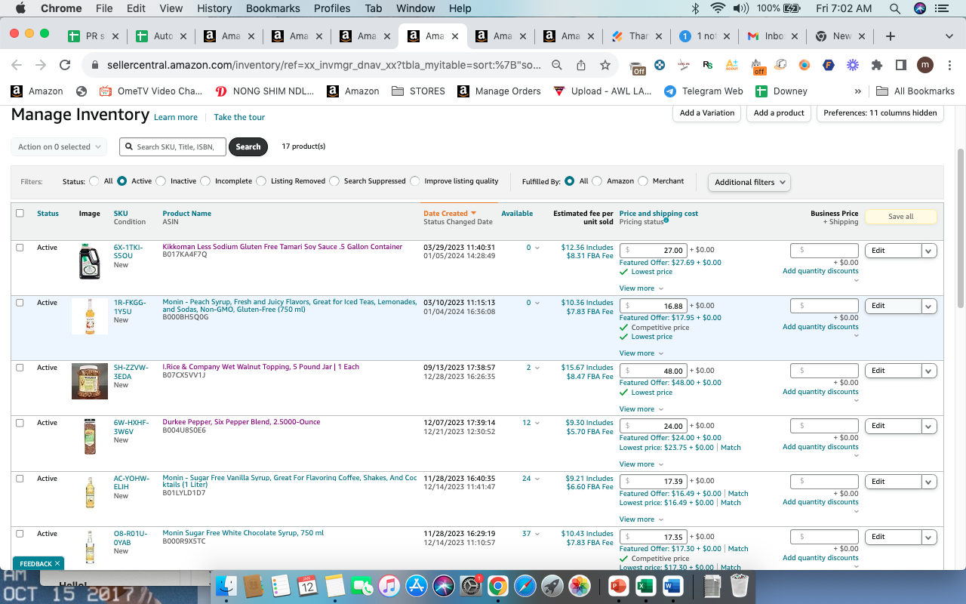Expand available quantity 12 for Durkee Pepper
Screen dimensions: 966x604
tap(531, 423)
